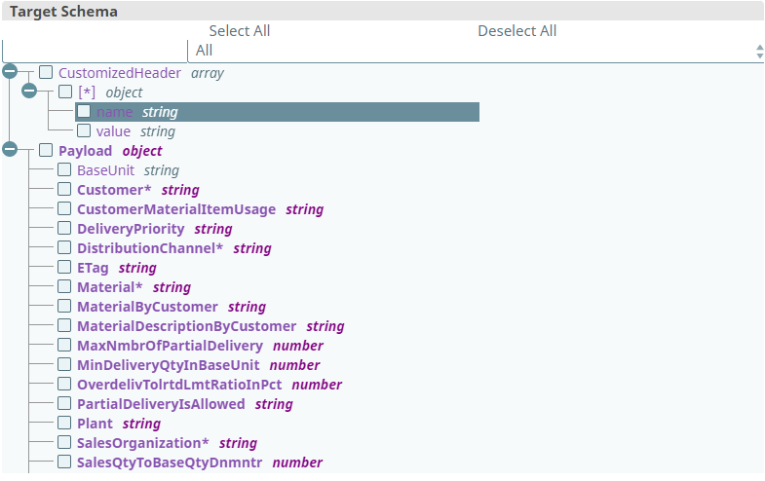Collapse the [*] object node
This screenshot has width=765, height=481.
coord(29,91)
